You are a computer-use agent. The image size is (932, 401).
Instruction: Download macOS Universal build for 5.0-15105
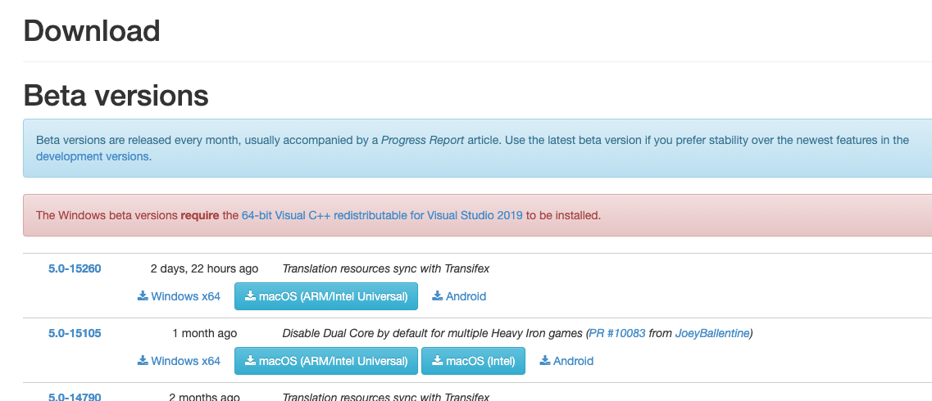coord(326,361)
